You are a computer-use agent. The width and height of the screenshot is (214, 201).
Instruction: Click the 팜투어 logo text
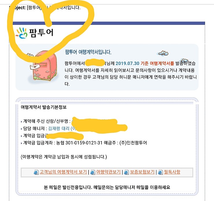(x=41, y=33)
